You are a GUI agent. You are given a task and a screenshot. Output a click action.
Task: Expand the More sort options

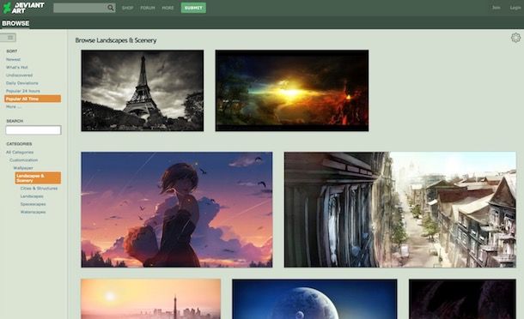click(14, 107)
